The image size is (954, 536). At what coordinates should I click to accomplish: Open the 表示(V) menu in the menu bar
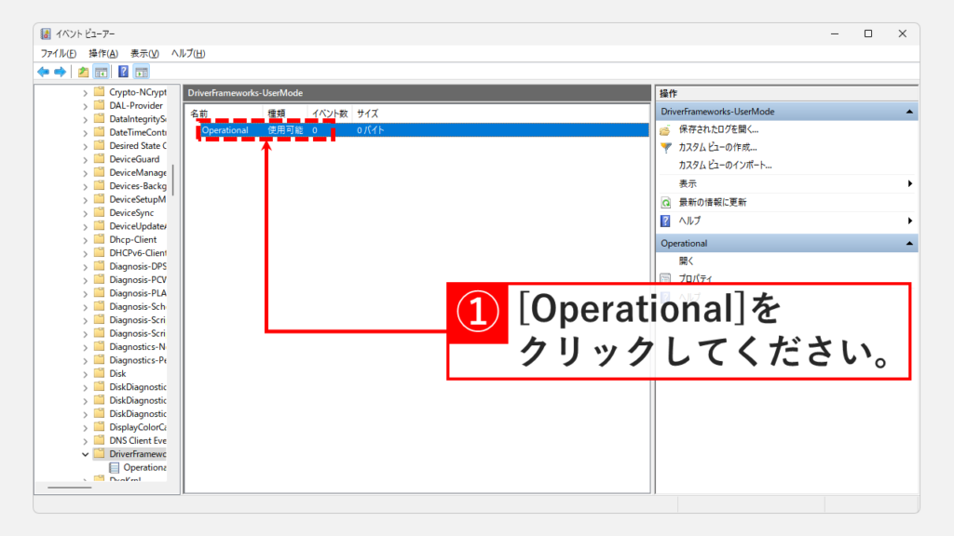144,53
